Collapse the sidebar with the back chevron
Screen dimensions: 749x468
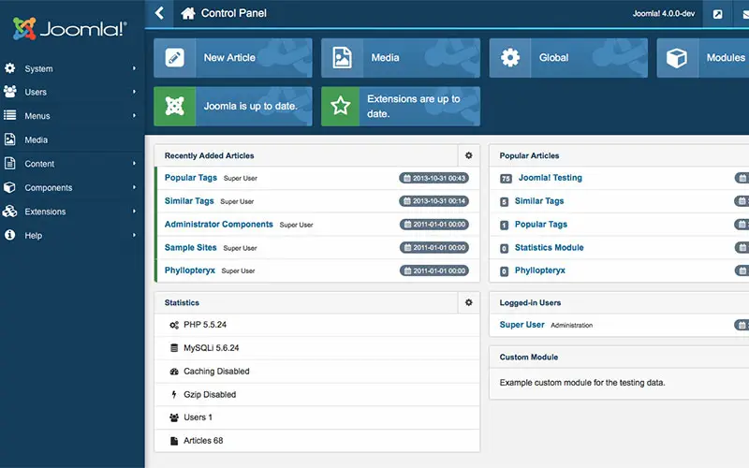[x=159, y=13]
